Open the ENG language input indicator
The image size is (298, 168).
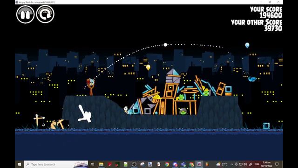257,164
